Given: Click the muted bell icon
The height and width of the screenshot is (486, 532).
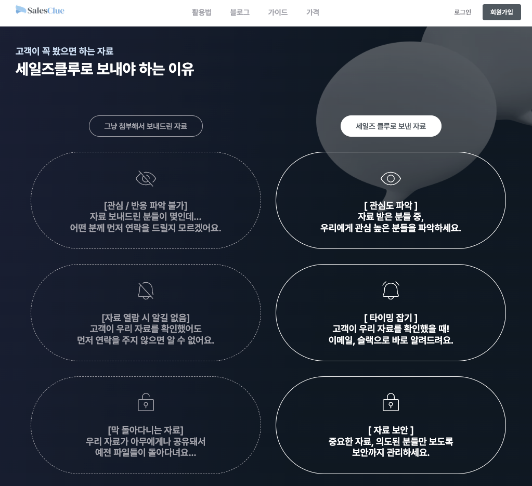Looking at the screenshot, I should [x=146, y=291].
